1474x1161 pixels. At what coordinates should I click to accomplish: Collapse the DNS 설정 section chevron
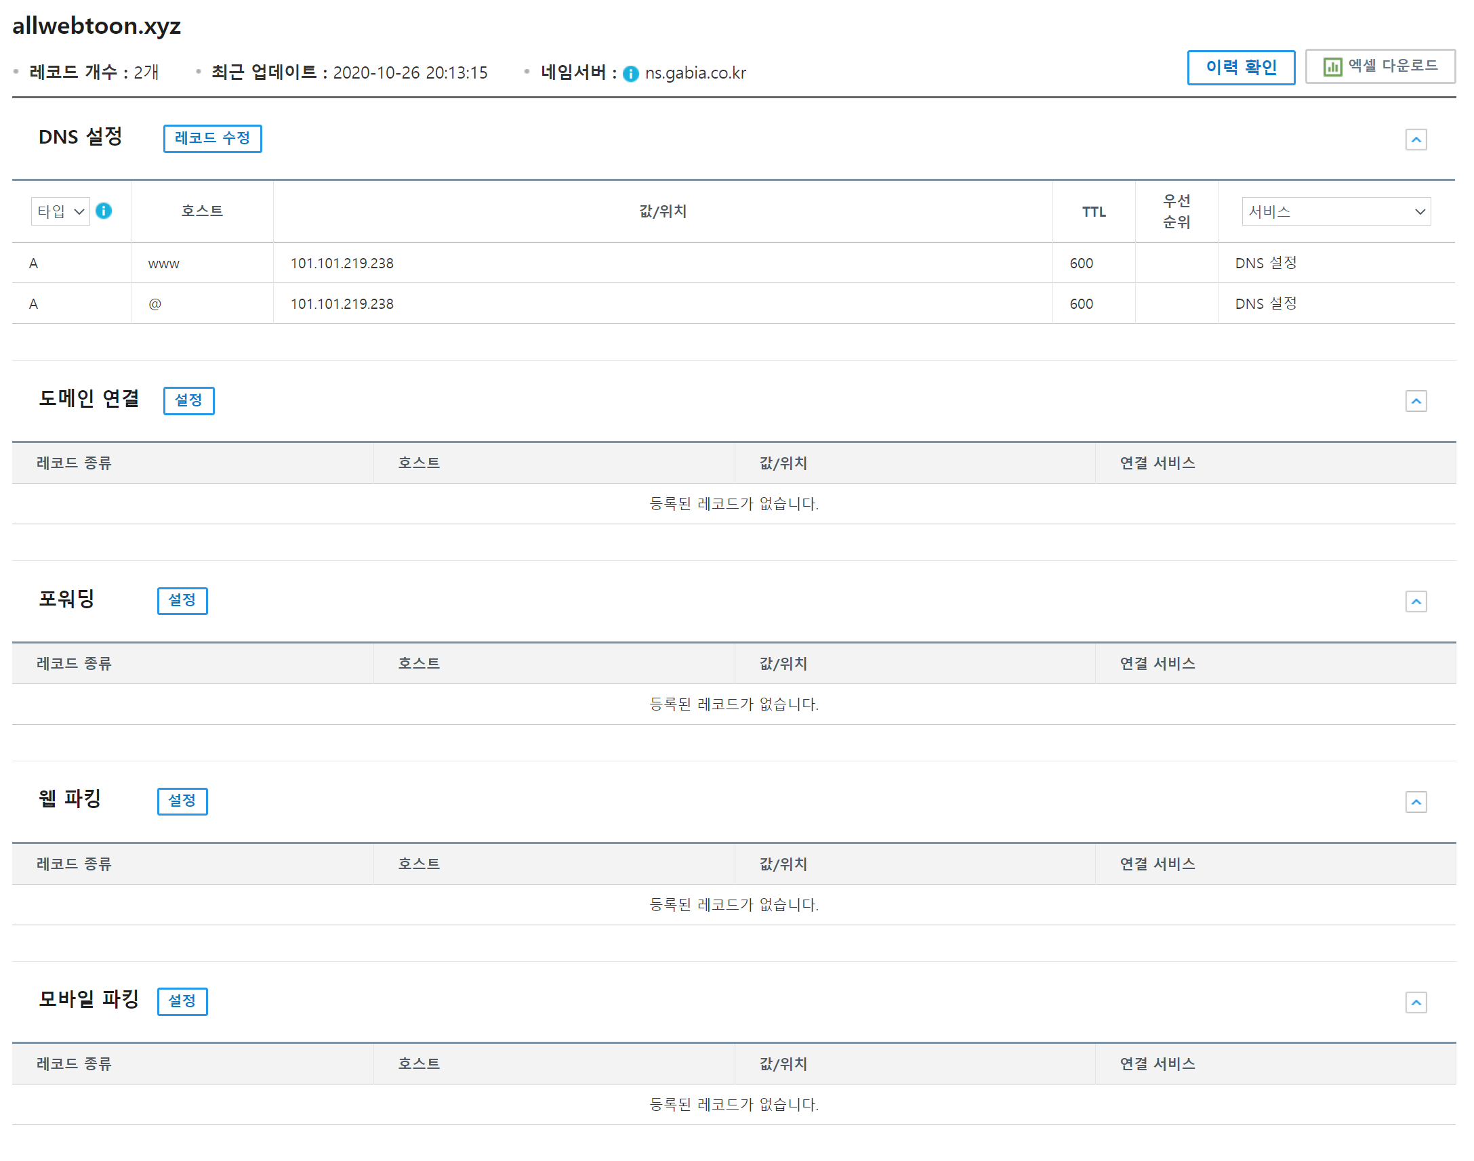point(1417,139)
